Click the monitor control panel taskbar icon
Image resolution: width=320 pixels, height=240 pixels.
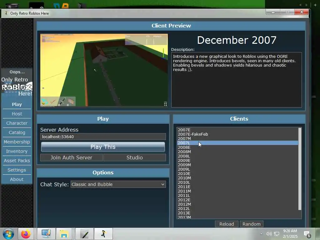[46, 234]
